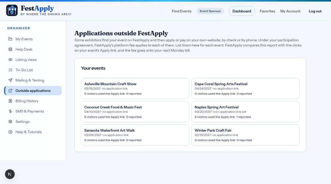The width and height of the screenshot is (331, 184).
Task: Click the Help Desk lifebuoy icon
Action: (x=10, y=49)
